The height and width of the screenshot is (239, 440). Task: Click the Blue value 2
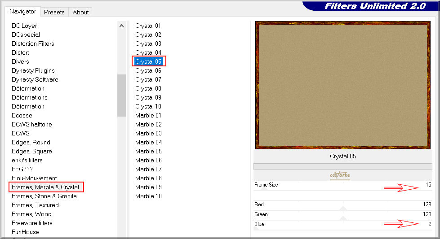tap(430, 224)
